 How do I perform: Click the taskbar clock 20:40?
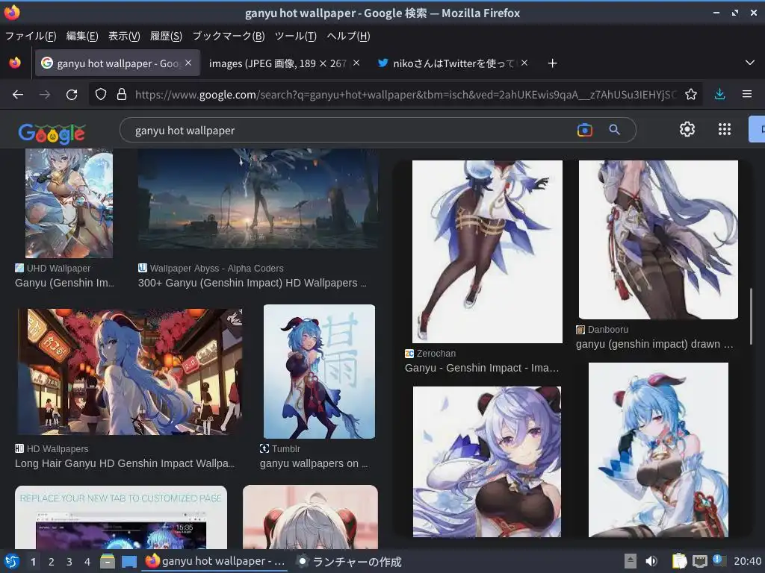(x=747, y=561)
